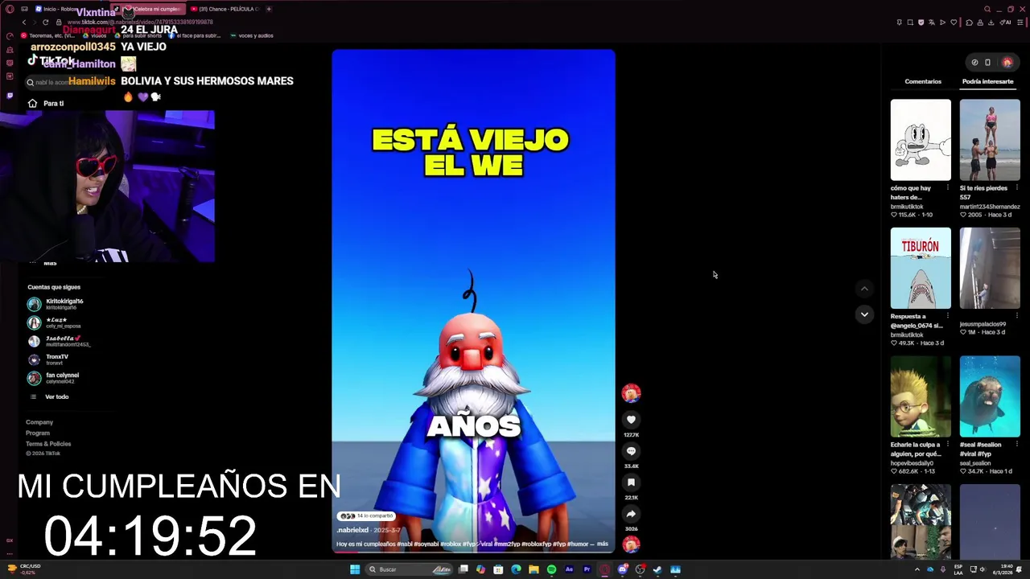Open Premiere Pro from the taskbar

pos(587,569)
